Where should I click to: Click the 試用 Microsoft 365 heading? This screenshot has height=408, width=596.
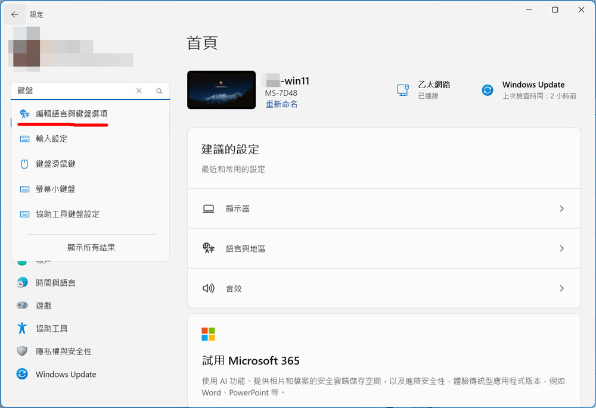250,360
